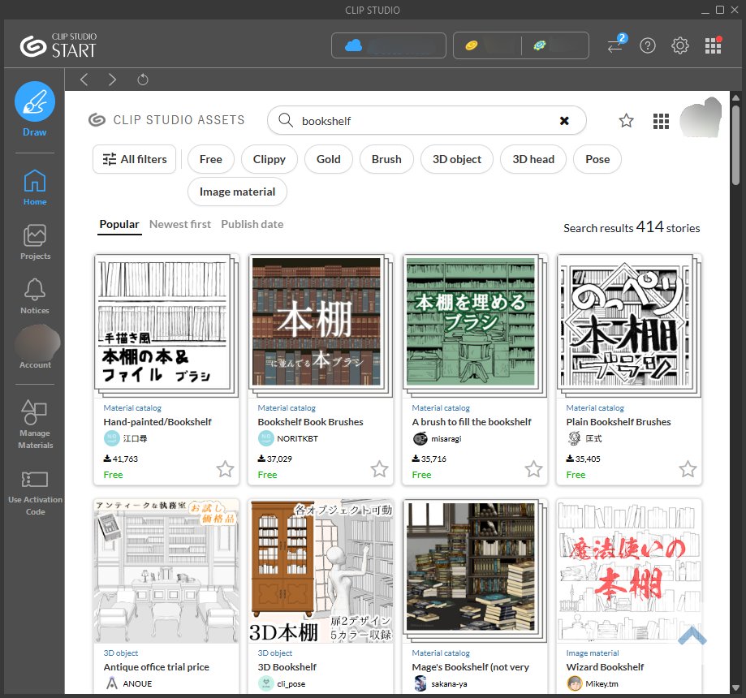Expand the All filters panel

pyautogui.click(x=135, y=159)
